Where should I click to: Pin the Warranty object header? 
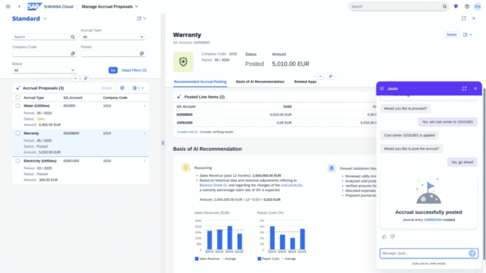click(x=330, y=76)
